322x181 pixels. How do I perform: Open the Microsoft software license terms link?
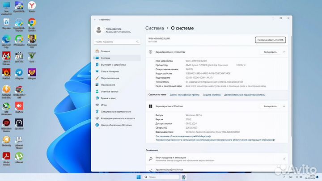point(215,140)
